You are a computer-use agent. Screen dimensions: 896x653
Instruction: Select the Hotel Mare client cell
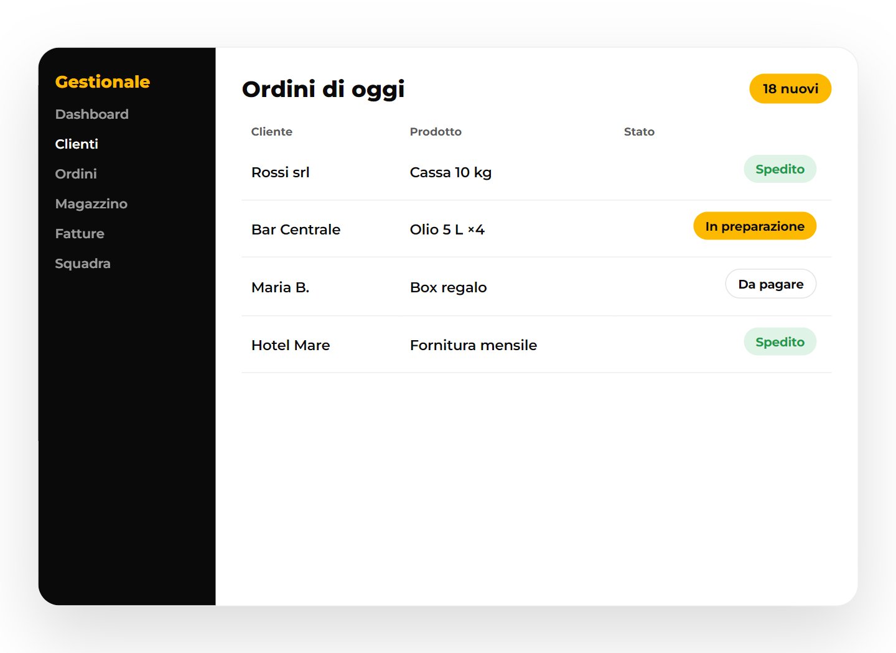click(291, 345)
